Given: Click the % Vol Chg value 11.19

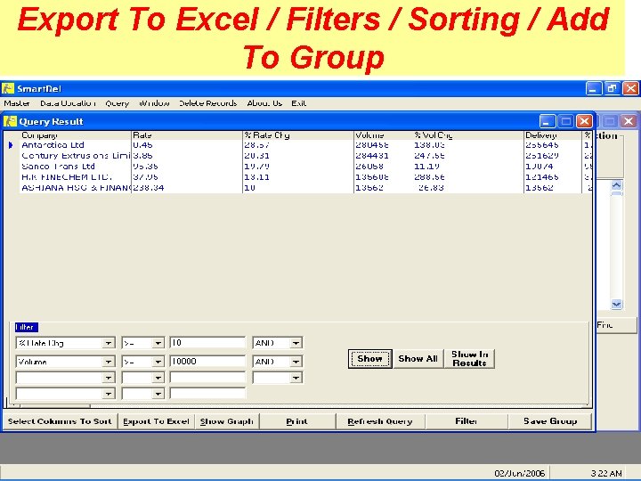Looking at the screenshot, I should pyautogui.click(x=426, y=167).
